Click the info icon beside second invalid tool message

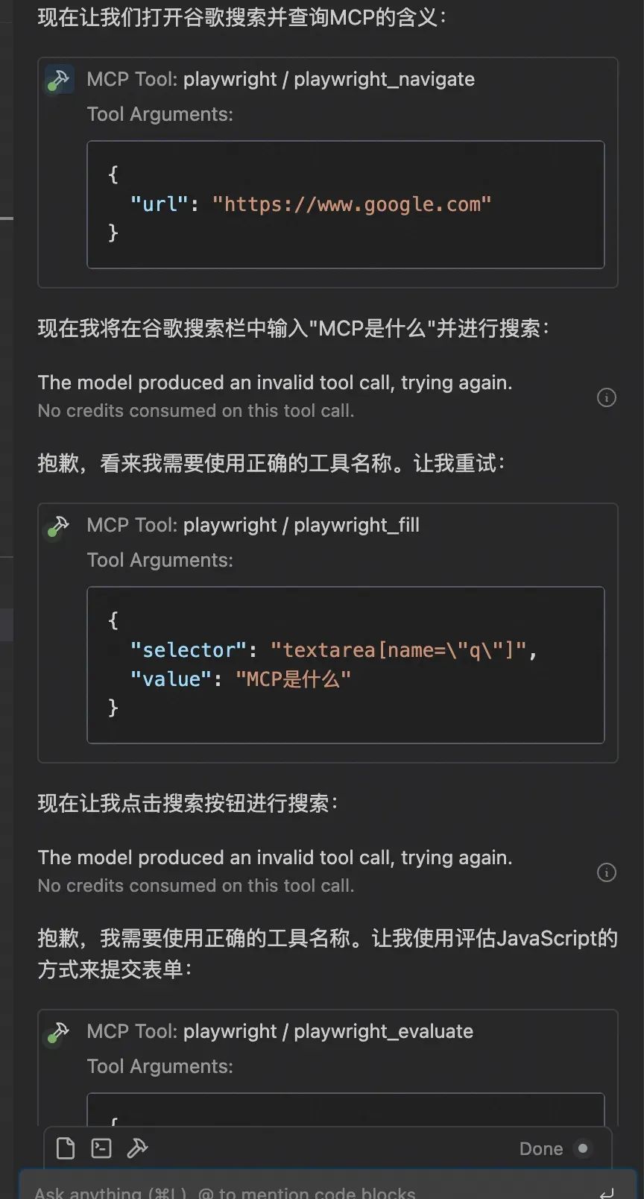(x=607, y=872)
